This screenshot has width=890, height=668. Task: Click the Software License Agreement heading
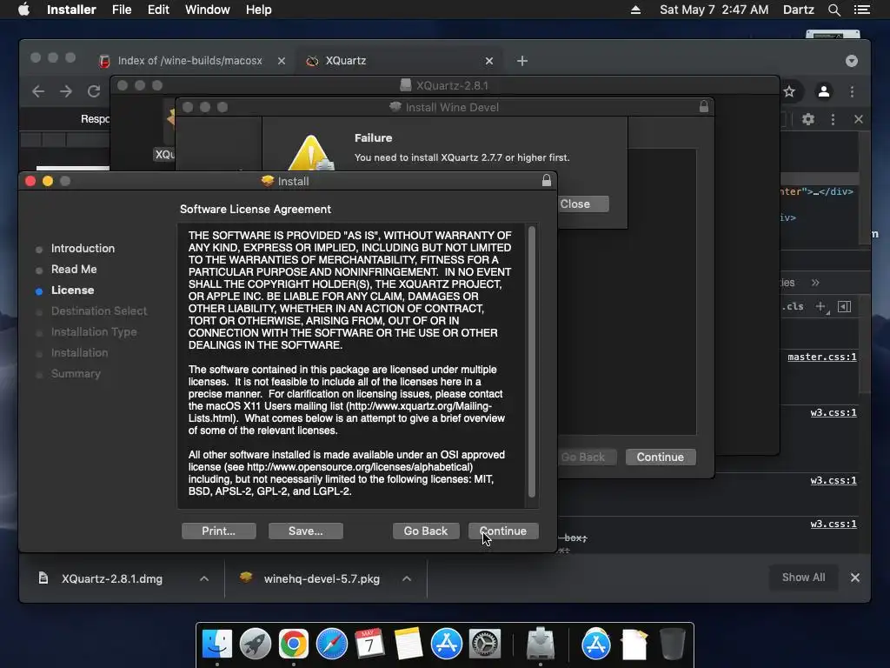[x=256, y=209]
